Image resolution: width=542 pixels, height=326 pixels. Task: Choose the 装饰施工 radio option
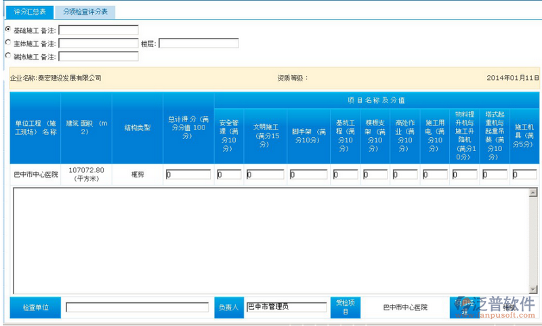[8, 56]
